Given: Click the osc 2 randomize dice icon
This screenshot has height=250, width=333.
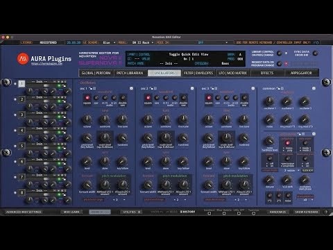Looking at the screenshot, I should [x=192, y=88].
